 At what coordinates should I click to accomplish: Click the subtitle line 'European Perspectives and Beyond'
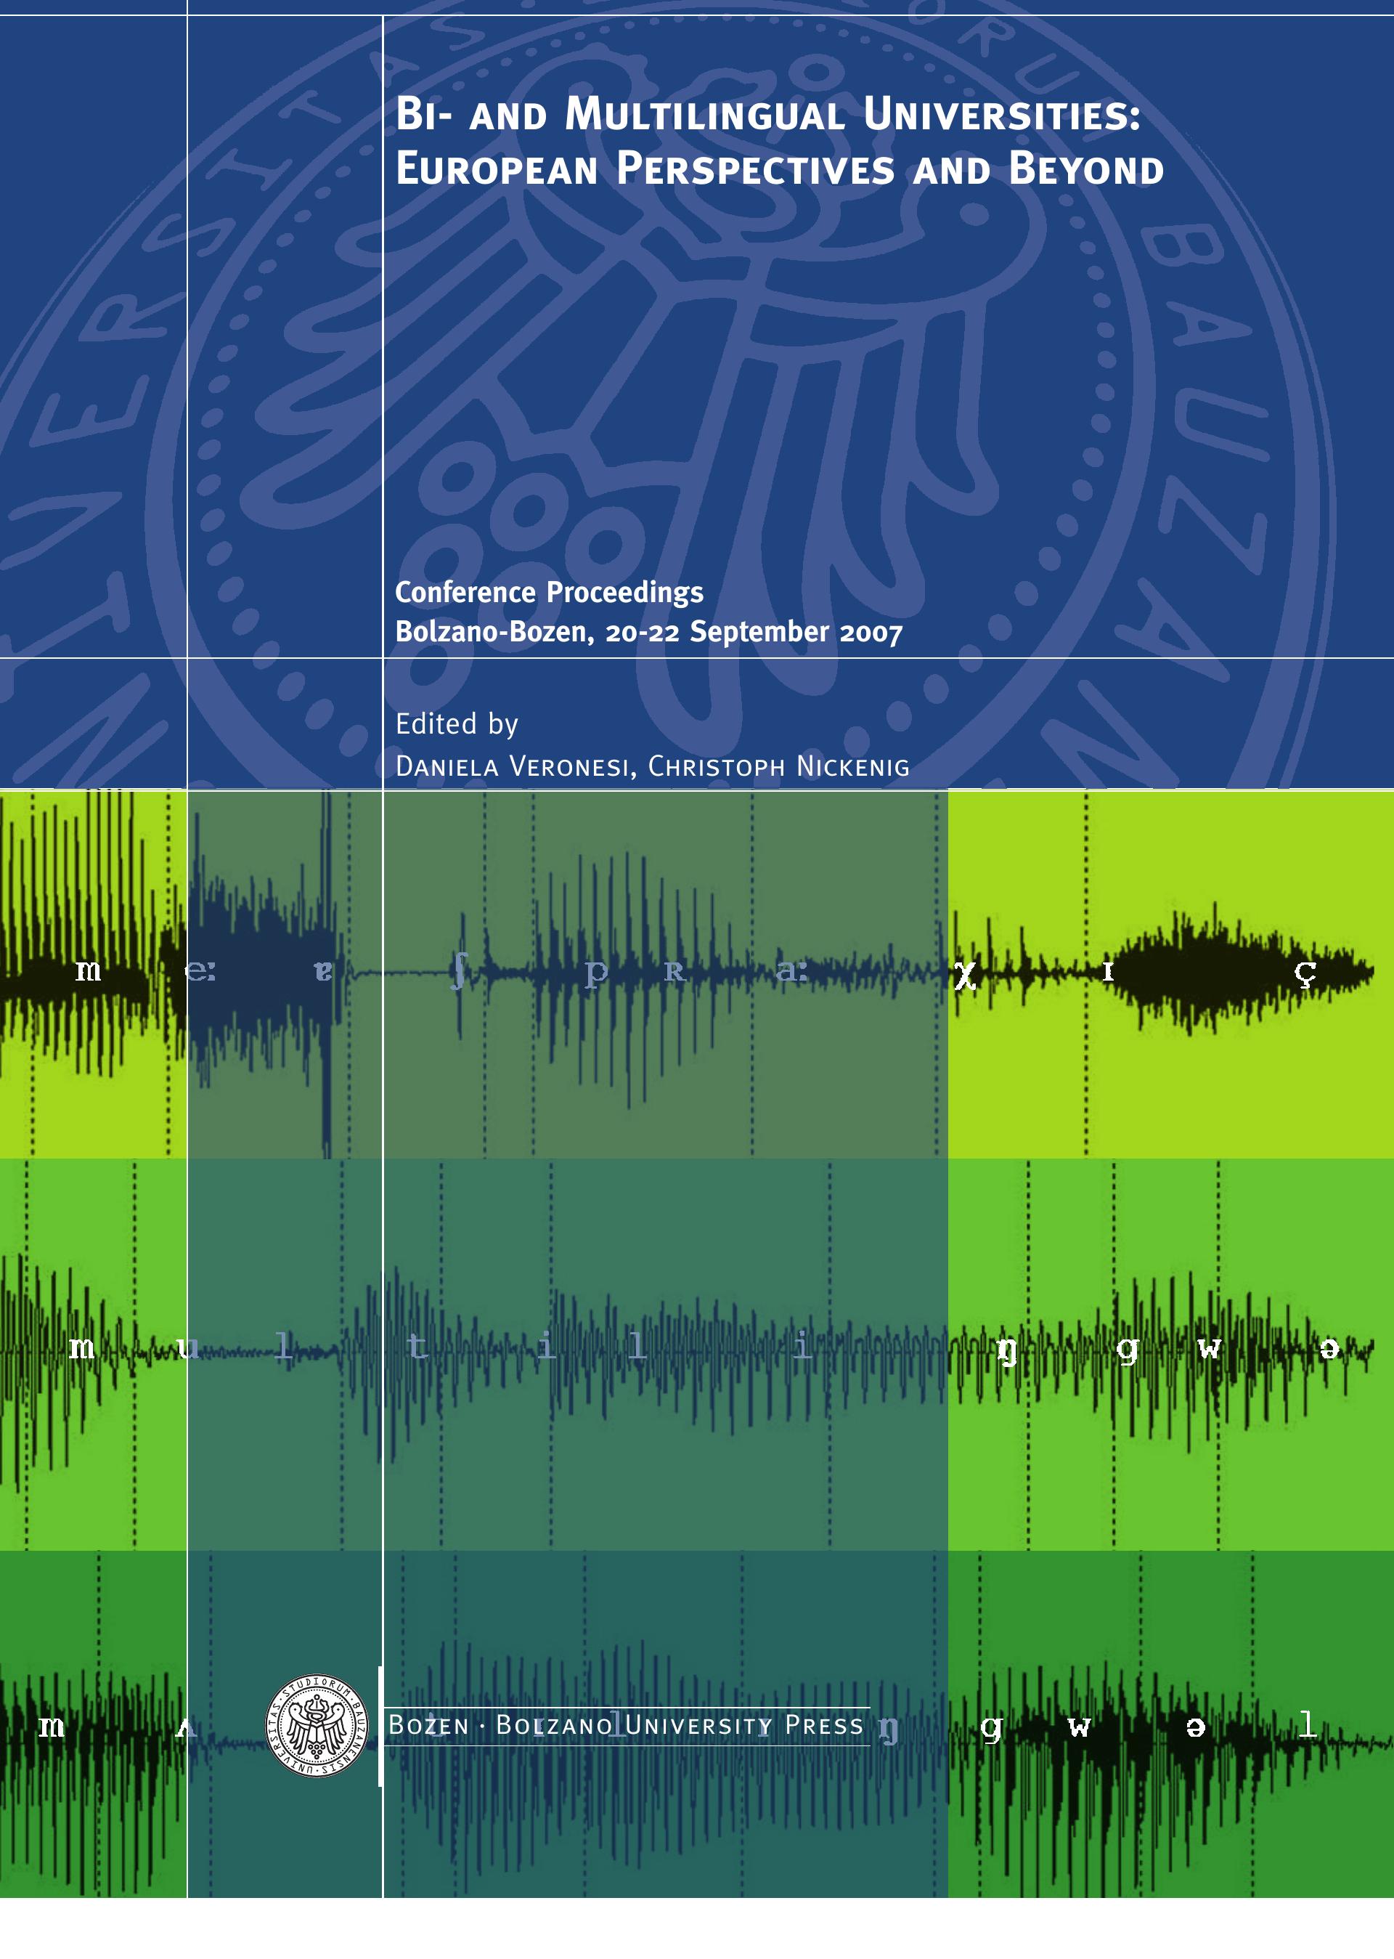(x=778, y=169)
